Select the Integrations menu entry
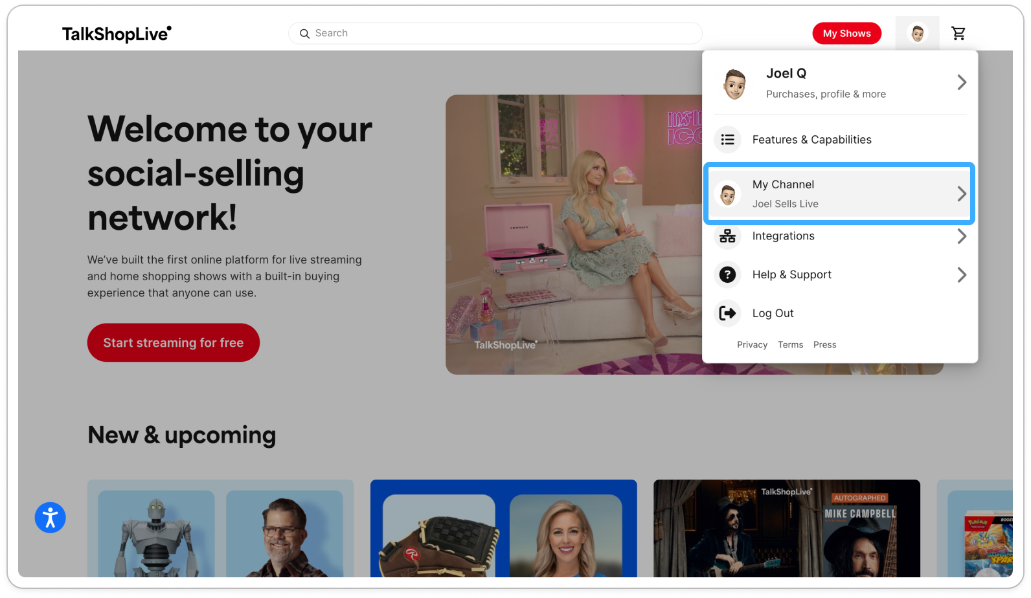The image size is (1031, 598). [840, 236]
